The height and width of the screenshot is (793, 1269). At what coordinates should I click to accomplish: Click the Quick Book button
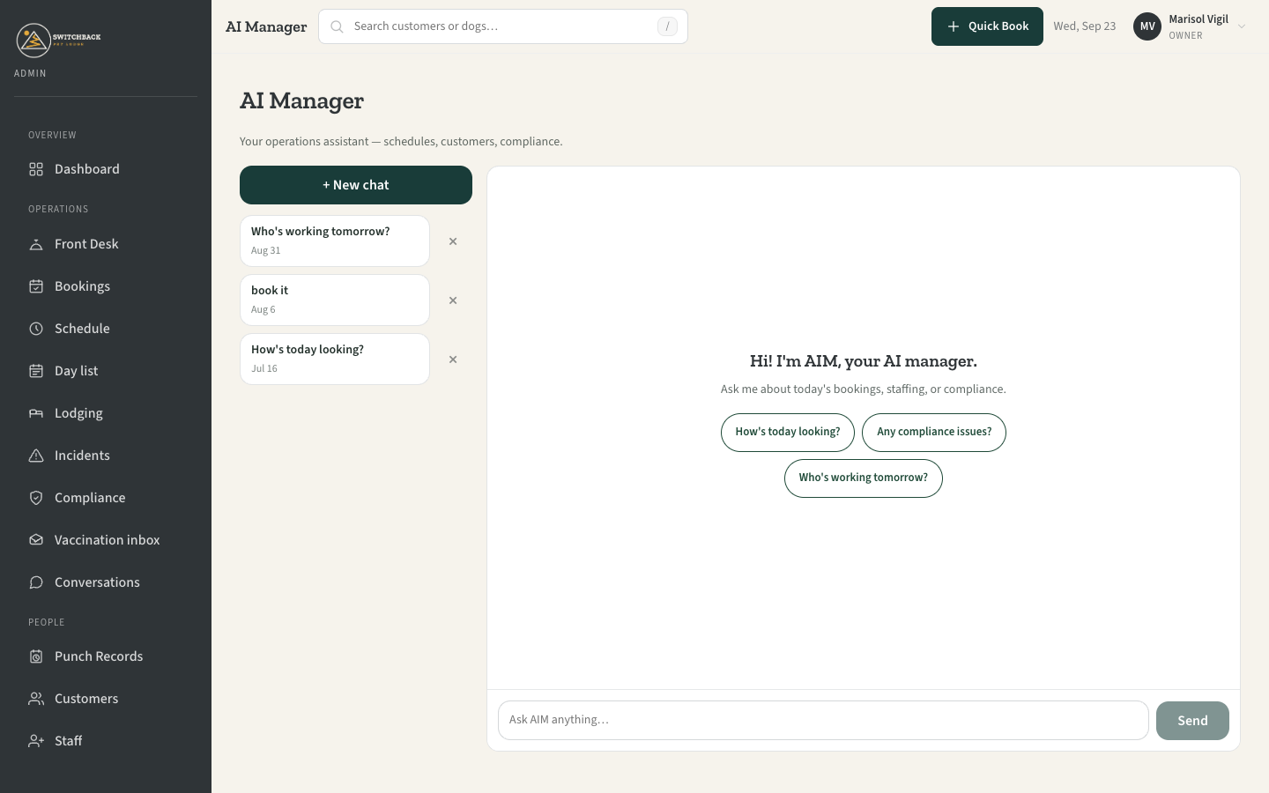pyautogui.click(x=987, y=26)
